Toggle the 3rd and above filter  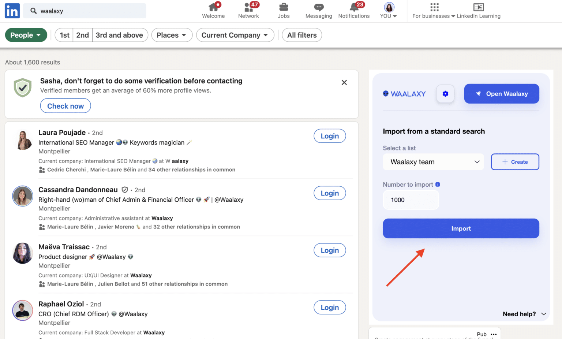[x=120, y=35]
